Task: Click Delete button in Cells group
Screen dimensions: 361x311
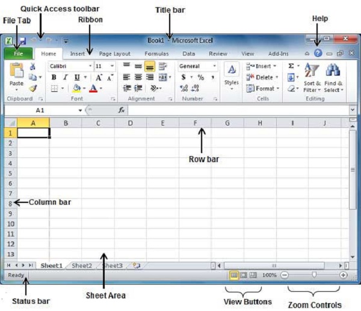Action: (x=262, y=77)
